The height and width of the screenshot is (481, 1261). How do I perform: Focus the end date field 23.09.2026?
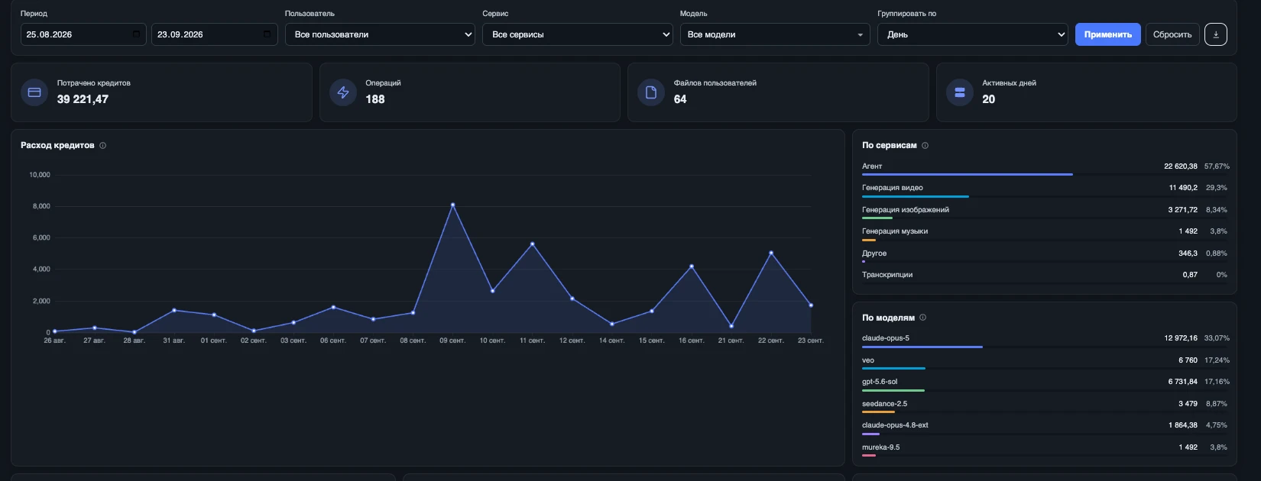tap(215, 34)
